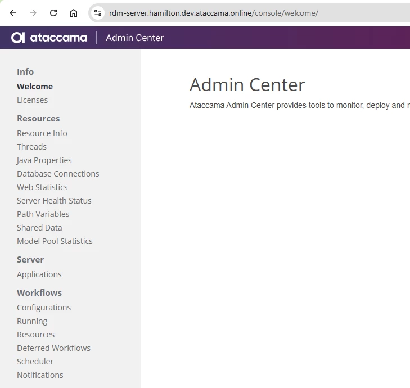
Task: Open Database Connections
Action: (x=58, y=174)
